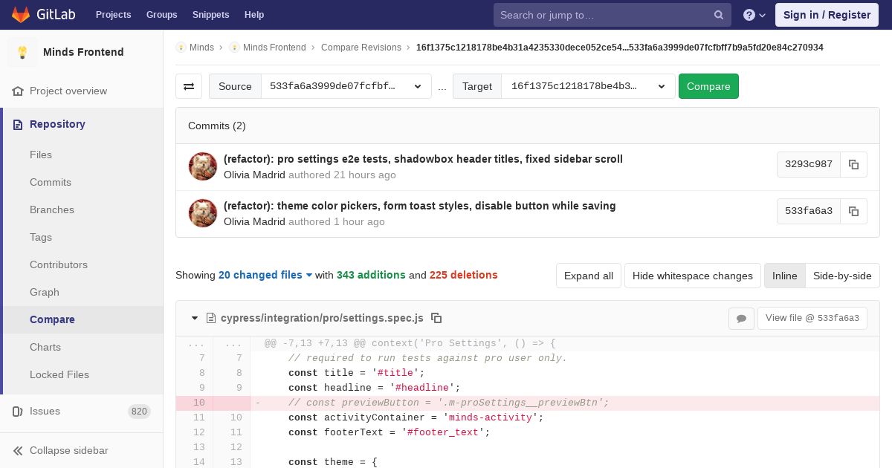The image size is (892, 468).
Task: Click the GitLab fox logo
Action: 20,15
